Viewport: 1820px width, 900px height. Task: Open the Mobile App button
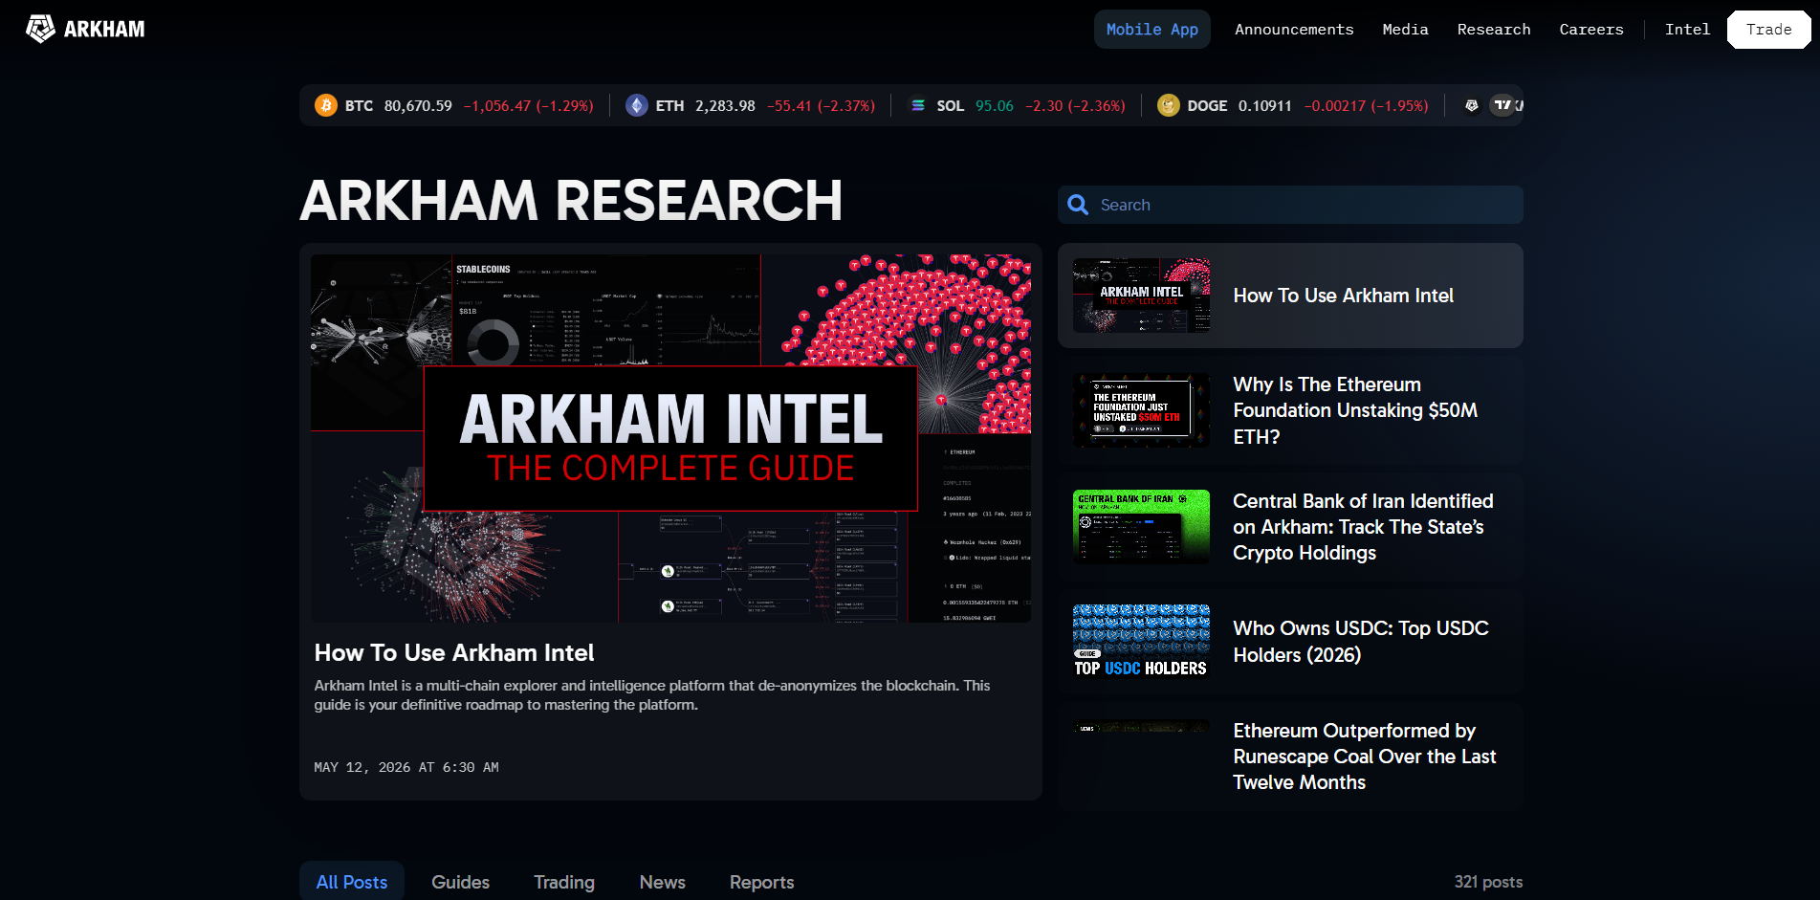pos(1152,29)
